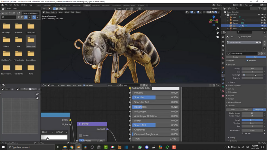The image size is (267, 150).
Task: Uncheck the Advanced checkbox
Action: click(x=247, y=61)
